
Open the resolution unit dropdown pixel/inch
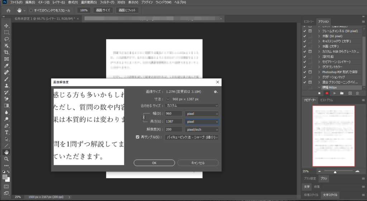pyautogui.click(x=202, y=129)
